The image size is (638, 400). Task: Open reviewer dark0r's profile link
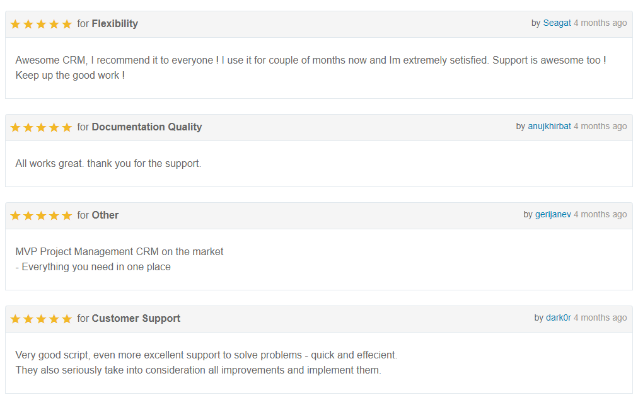click(559, 318)
